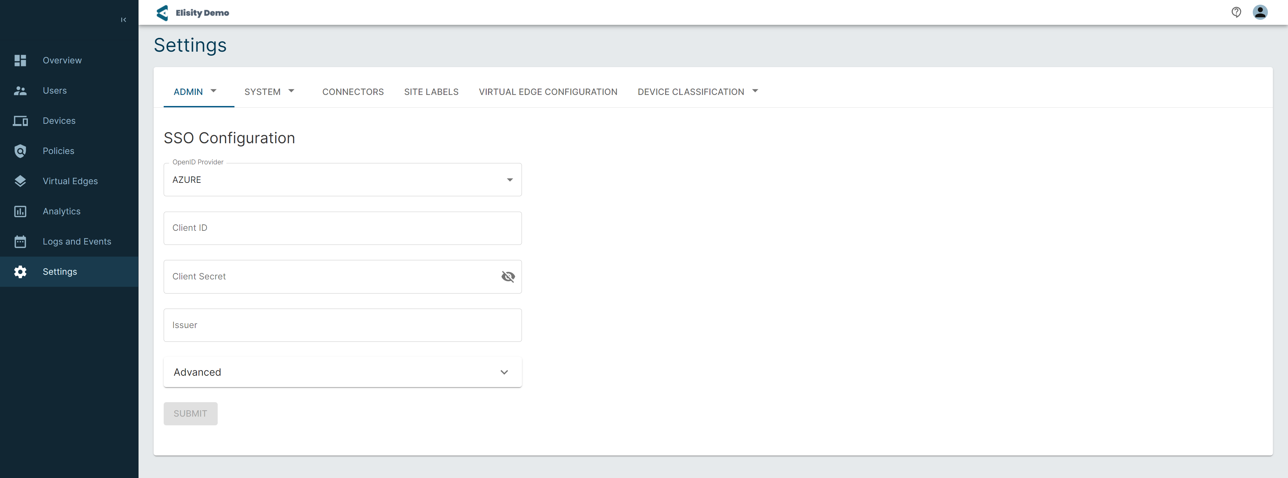Switch to the SITE LABELS tab
The height and width of the screenshot is (478, 1288).
point(431,92)
